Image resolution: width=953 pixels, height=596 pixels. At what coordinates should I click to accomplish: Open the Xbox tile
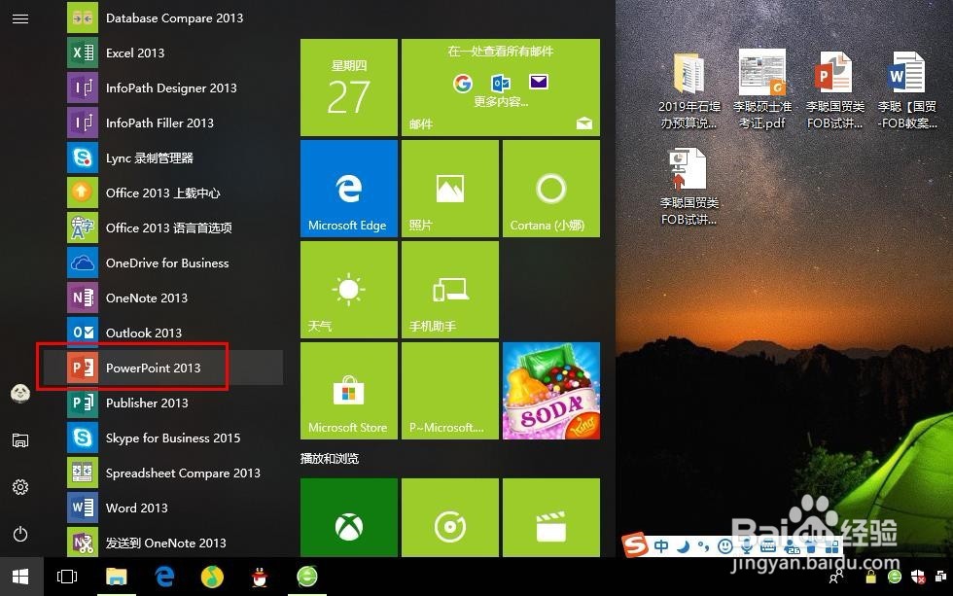point(349,517)
